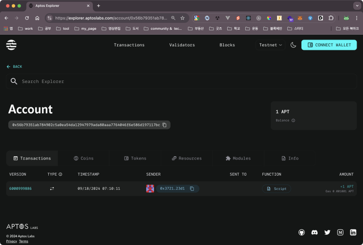363x245 pixels.
Task: Click the Script function badge
Action: [x=277, y=189]
